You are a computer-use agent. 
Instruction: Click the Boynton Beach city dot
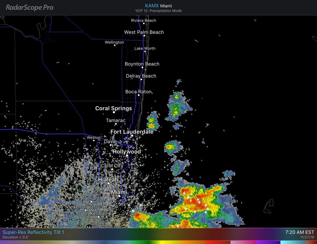click(x=142, y=68)
